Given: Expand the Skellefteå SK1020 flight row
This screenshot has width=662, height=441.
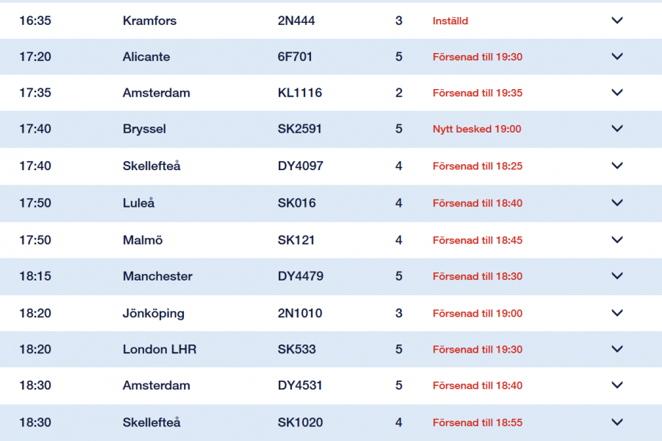Looking at the screenshot, I should [x=617, y=423].
